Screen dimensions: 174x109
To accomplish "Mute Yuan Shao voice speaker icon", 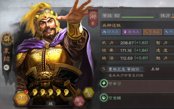I will pos(6,67).
